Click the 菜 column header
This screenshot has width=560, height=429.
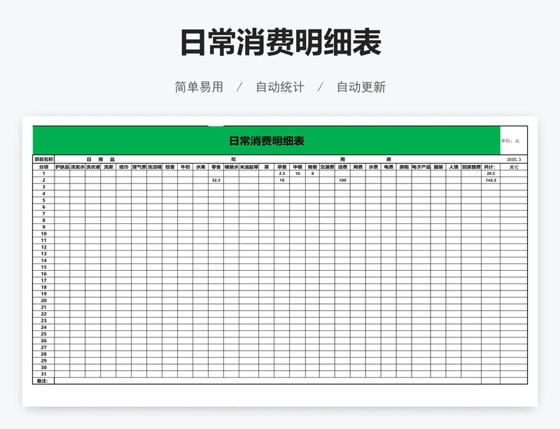pos(267,167)
